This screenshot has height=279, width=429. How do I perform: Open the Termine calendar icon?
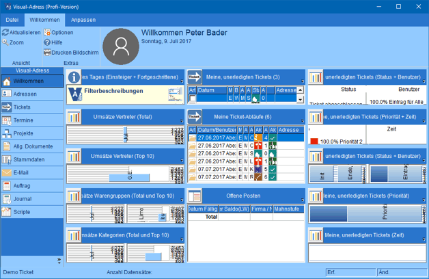coord(6,120)
